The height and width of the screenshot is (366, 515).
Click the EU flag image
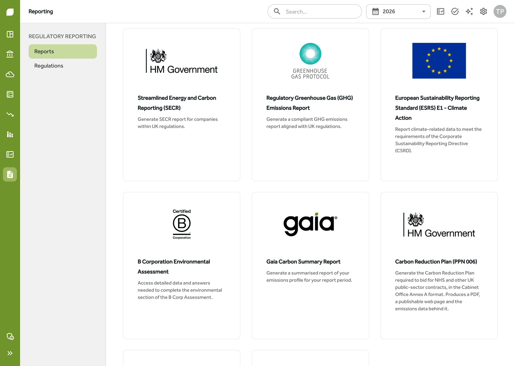click(439, 61)
